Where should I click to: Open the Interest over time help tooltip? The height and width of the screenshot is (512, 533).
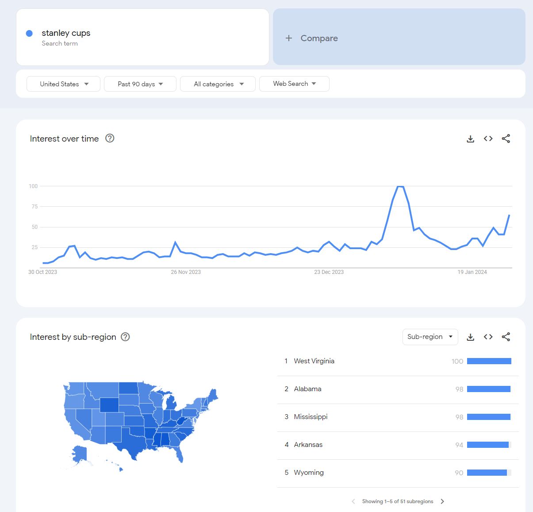click(109, 139)
